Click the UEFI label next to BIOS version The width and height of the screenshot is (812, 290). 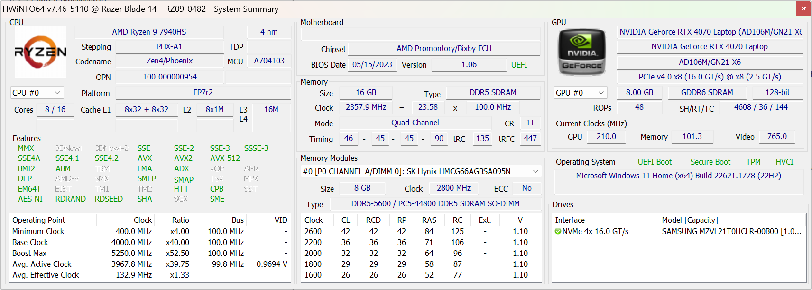pos(519,65)
